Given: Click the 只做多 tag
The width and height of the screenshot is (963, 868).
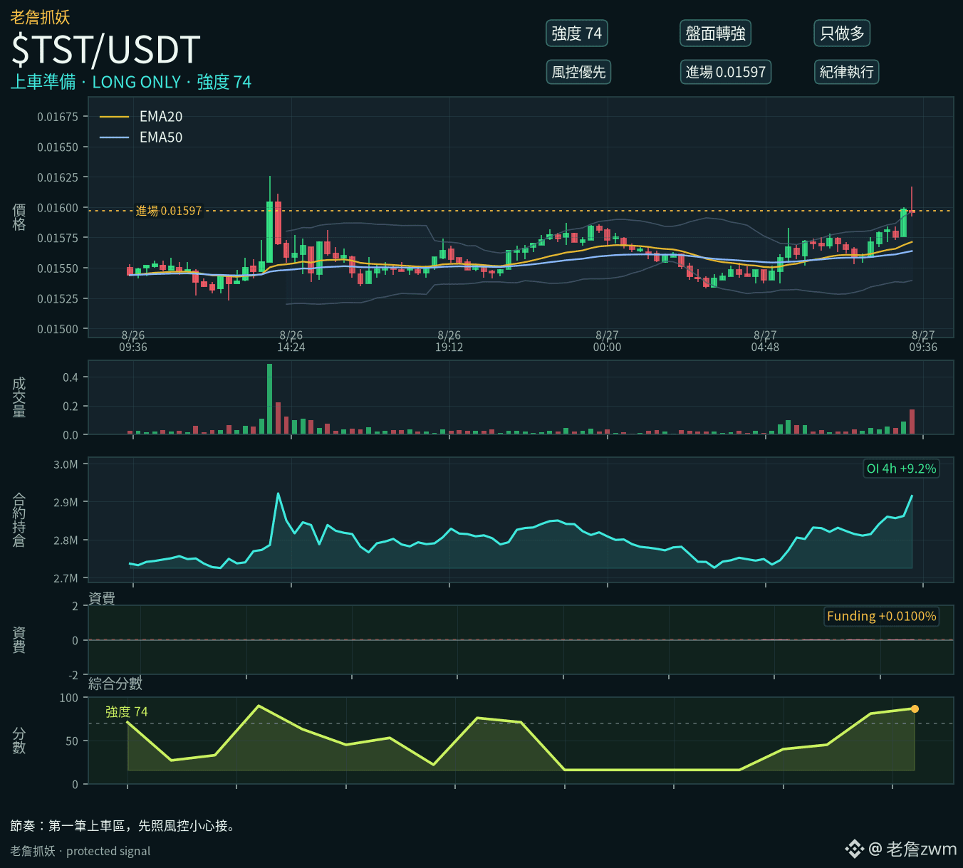Looking at the screenshot, I should coord(842,33).
